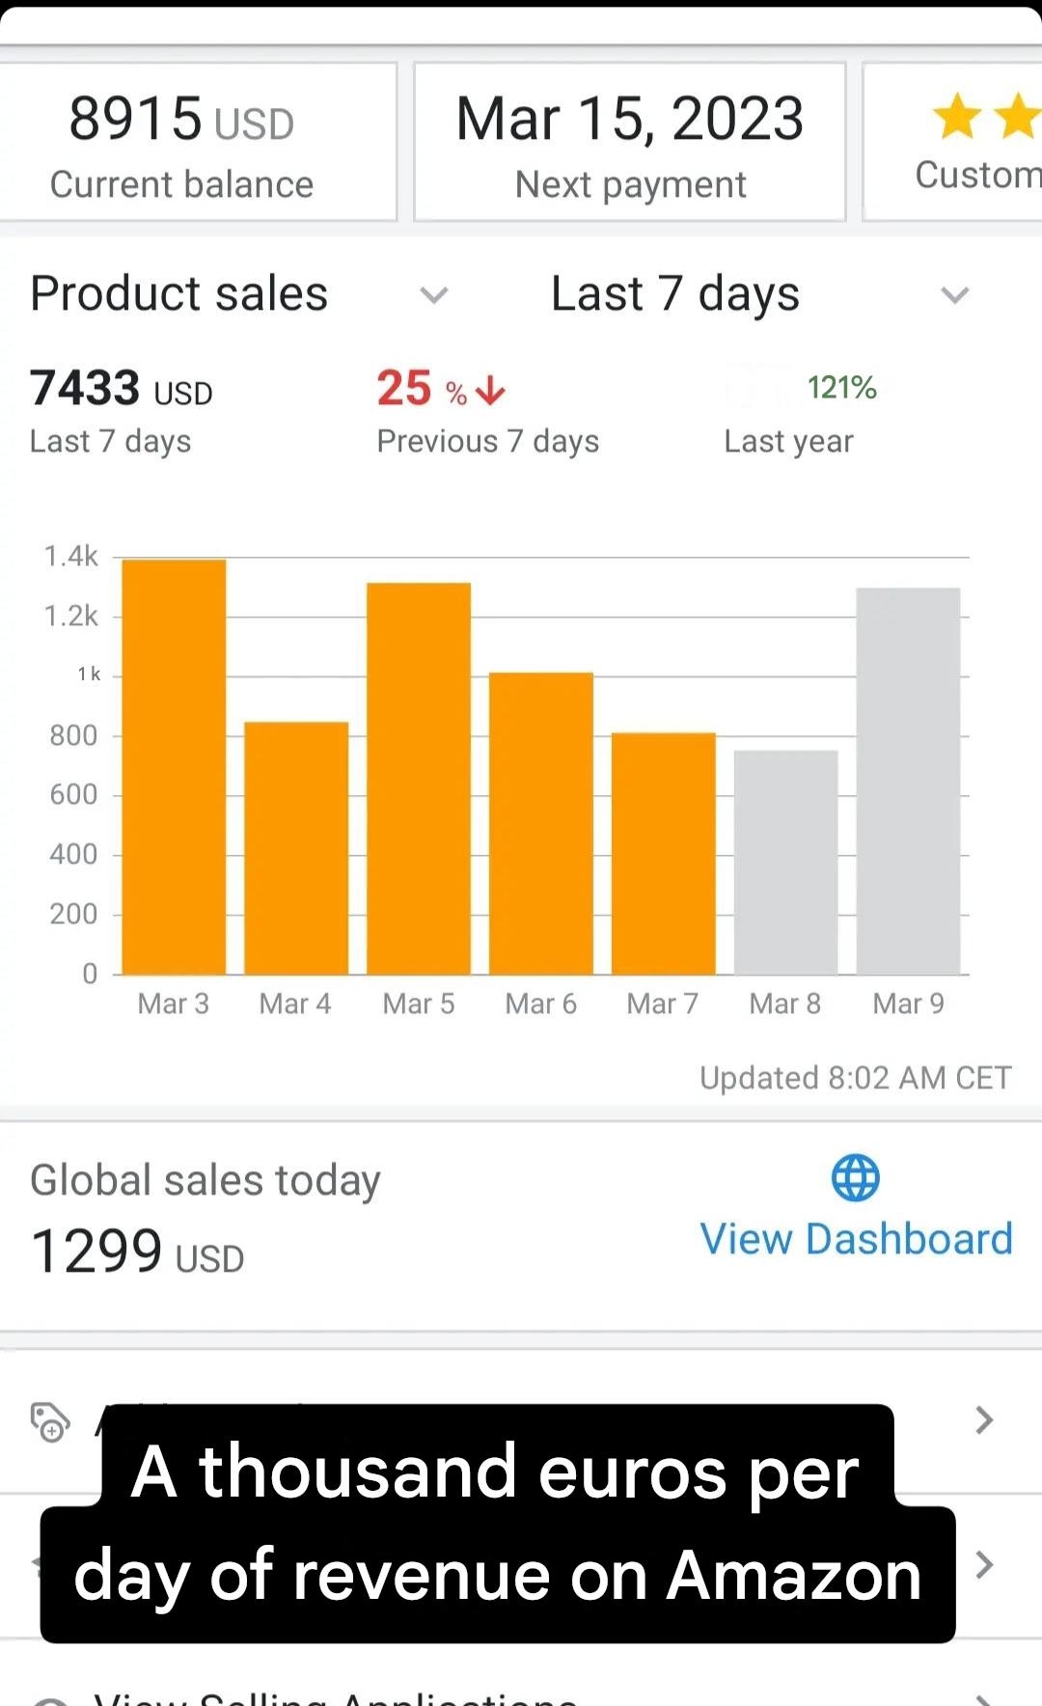Tap the 121% last year comparison

click(841, 388)
